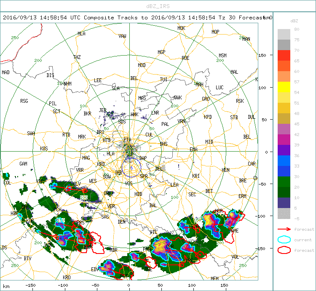The height and width of the screenshot is (291, 316).
Task: Click the 2016/09/13 14:58:54 UTC header timestamp
Action: point(42,18)
